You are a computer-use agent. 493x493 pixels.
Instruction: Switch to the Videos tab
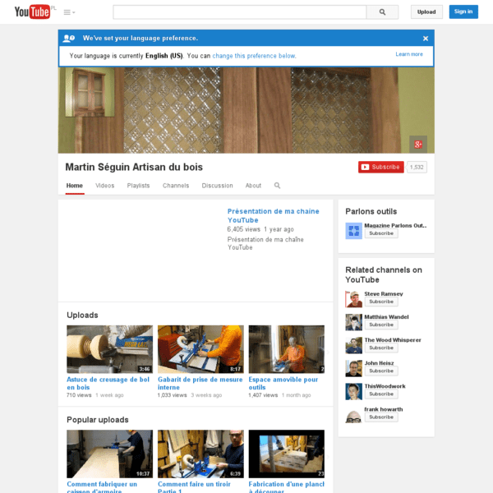tap(105, 186)
